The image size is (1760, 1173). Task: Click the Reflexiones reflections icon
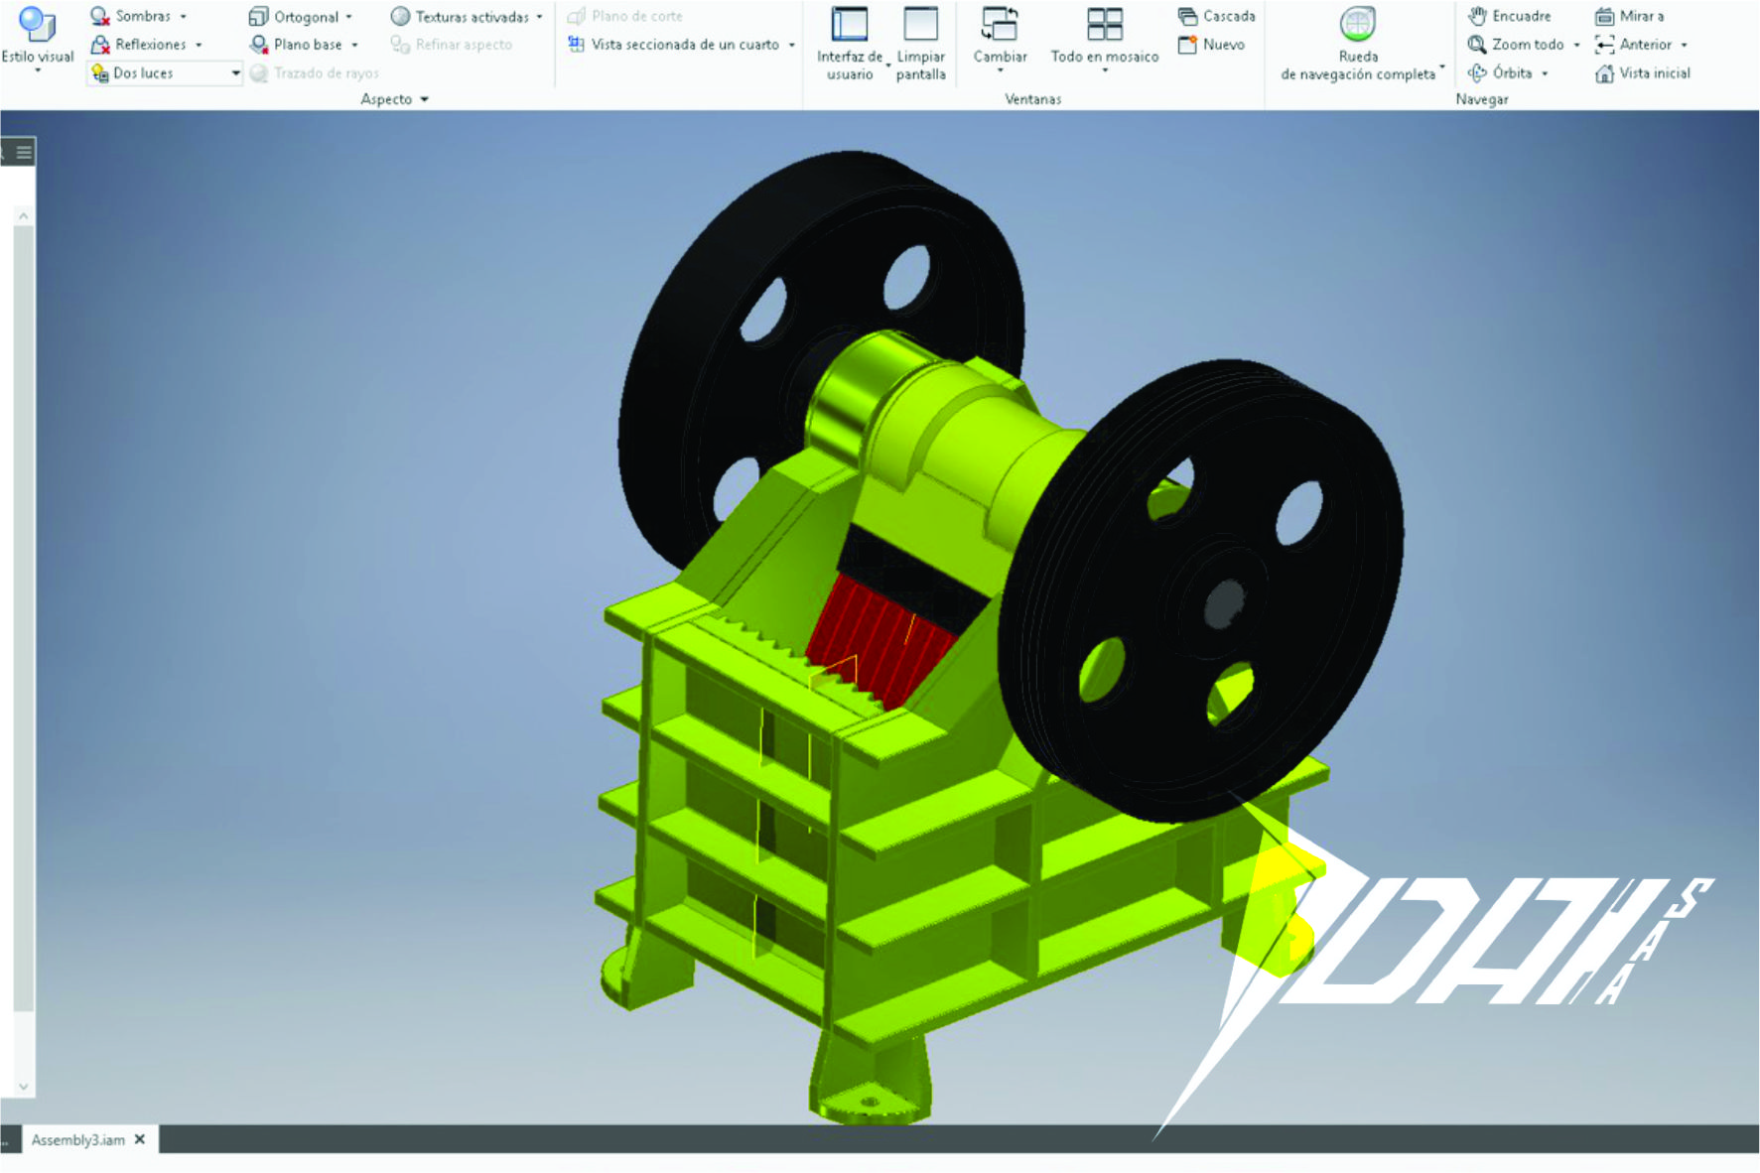99,45
